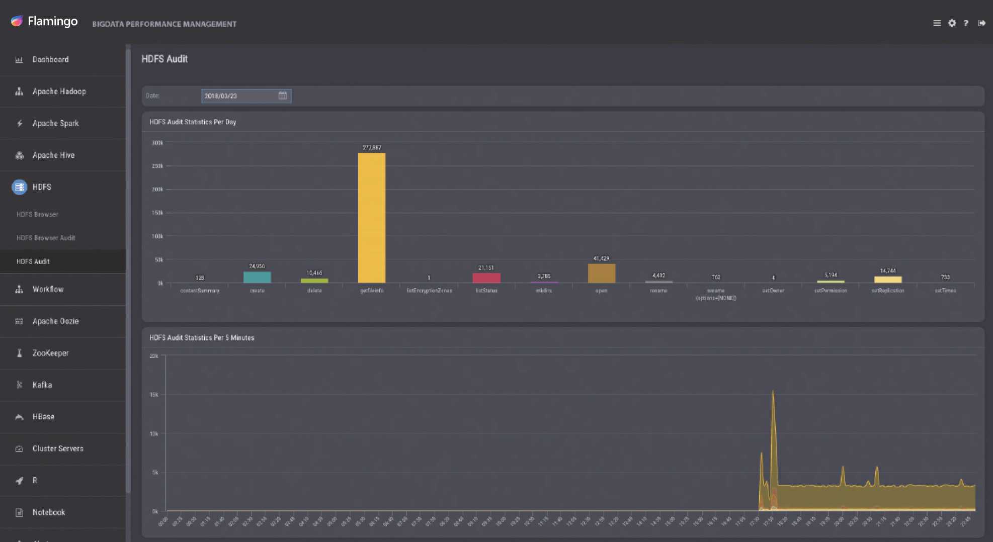This screenshot has width=993, height=542.
Task: Select HDFS Audit submenu item
Action: (33, 261)
